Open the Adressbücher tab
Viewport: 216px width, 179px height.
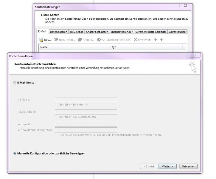tap(178, 32)
